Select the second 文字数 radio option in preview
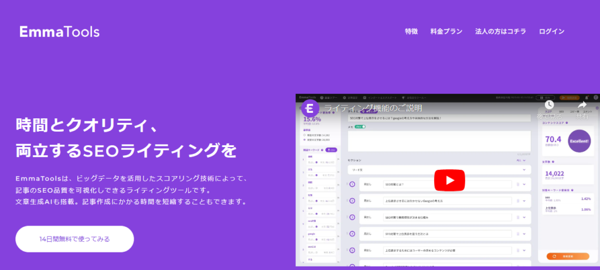The height and width of the screenshot is (270, 600). 305,140
